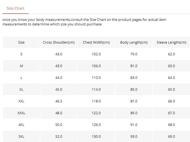Viewport: 190px width, 142px height.
Task: Open the Size Chart tab
Action: (15, 8)
